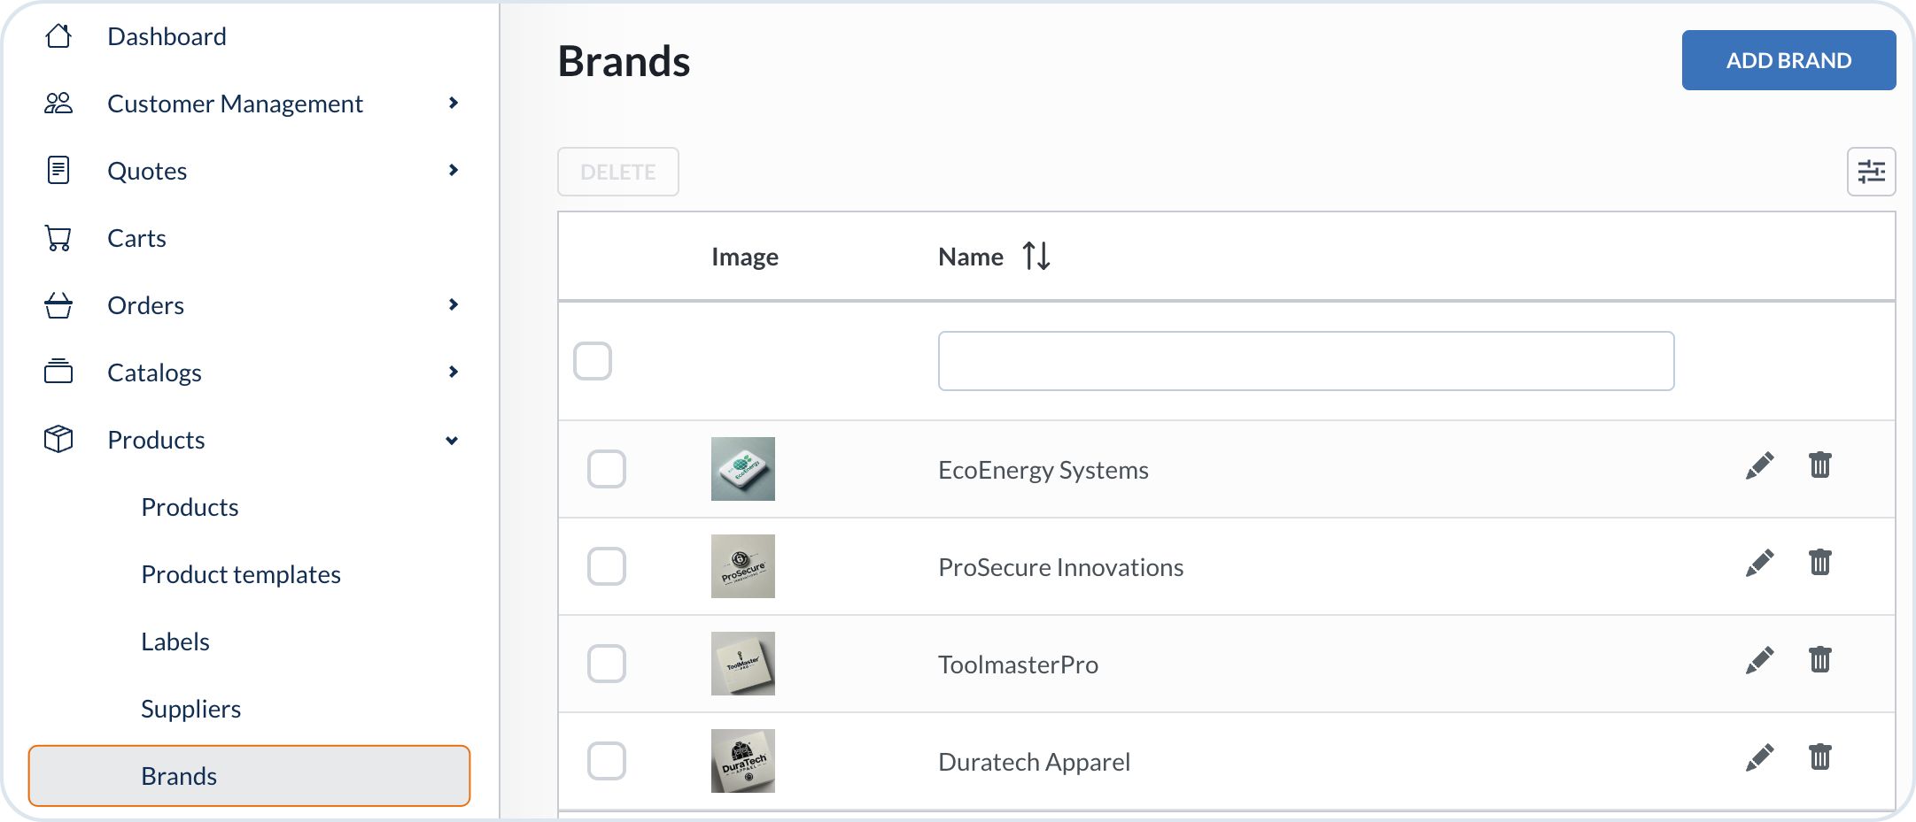Select the Brands submenu item
Viewport: 1916px width, 822px height.
pos(249,776)
